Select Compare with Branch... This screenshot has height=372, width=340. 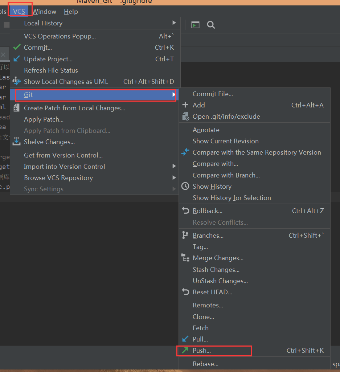[x=254, y=175]
